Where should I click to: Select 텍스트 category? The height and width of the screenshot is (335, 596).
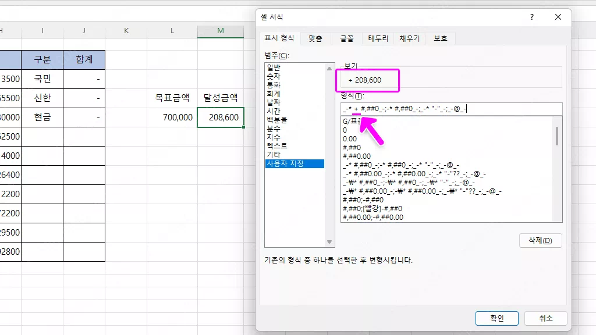(x=295, y=146)
